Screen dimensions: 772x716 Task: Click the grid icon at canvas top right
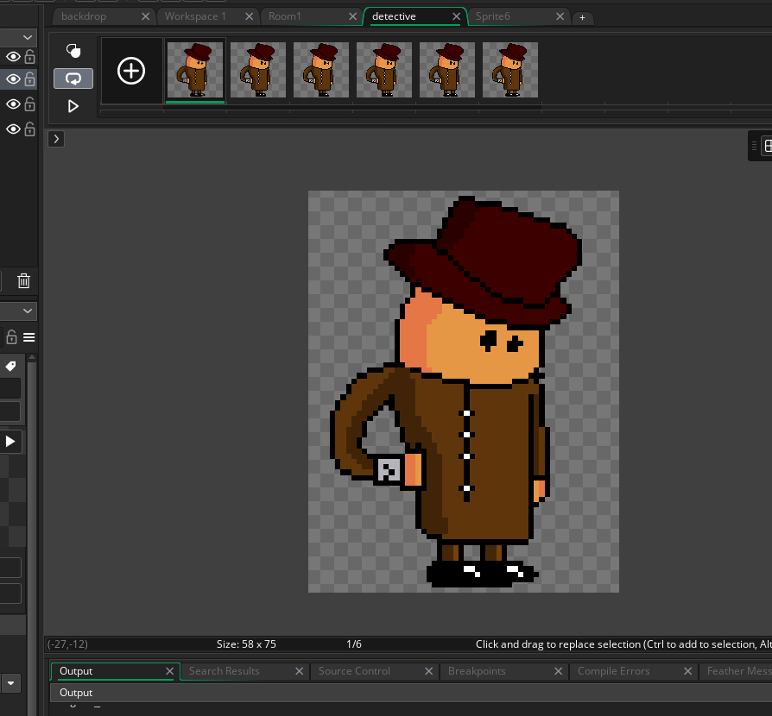point(767,147)
